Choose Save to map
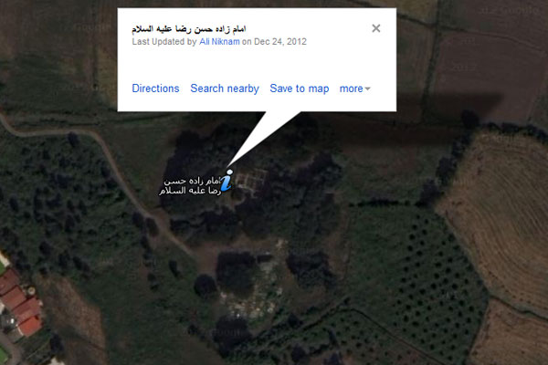 (x=300, y=89)
